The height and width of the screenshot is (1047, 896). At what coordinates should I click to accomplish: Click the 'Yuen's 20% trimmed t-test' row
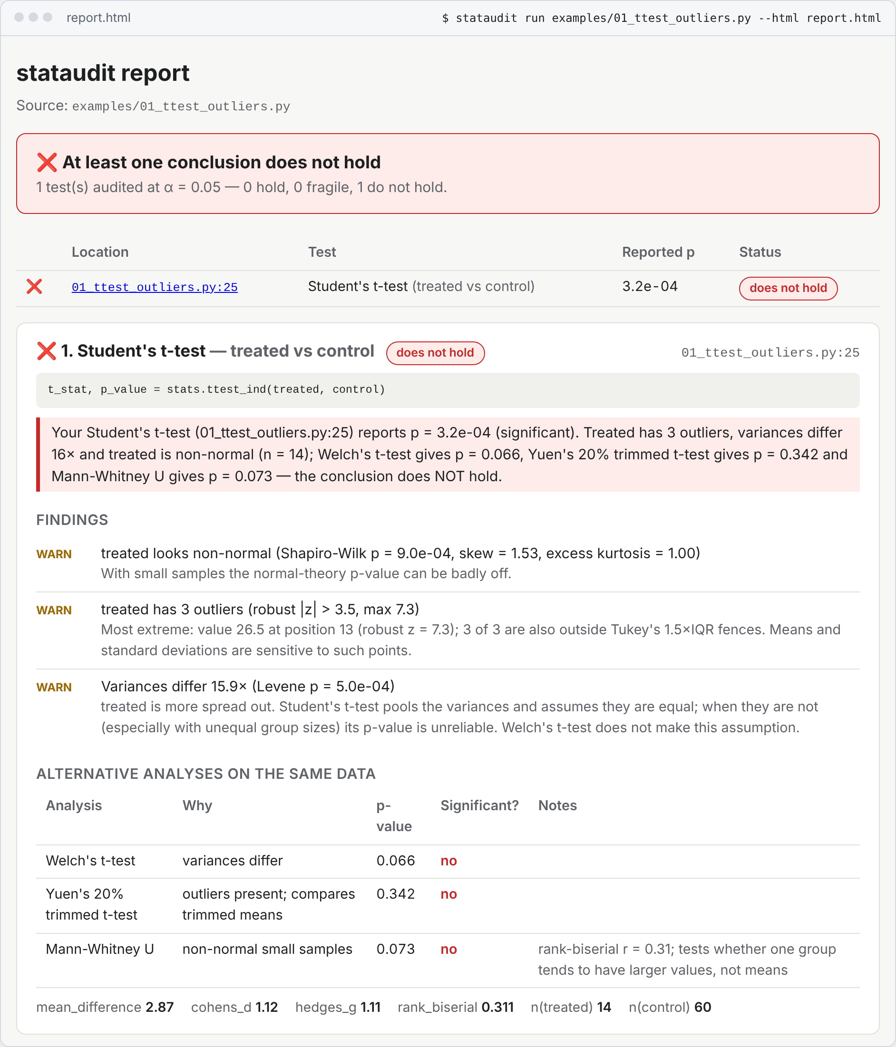448,905
